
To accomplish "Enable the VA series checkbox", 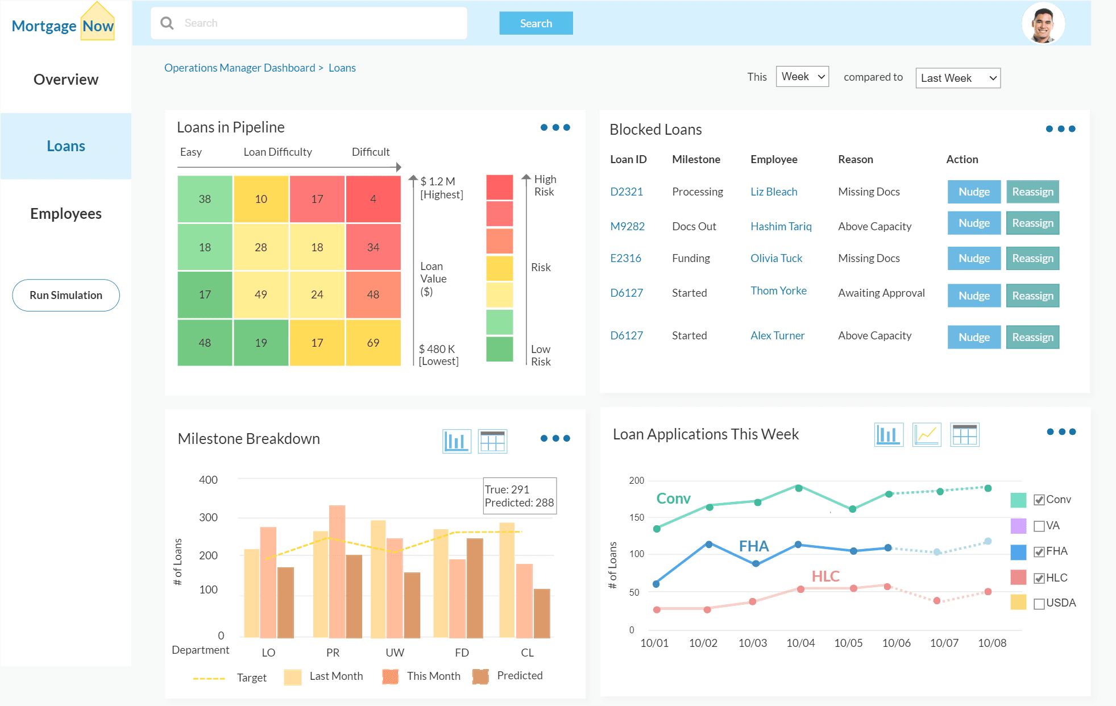I will click(1039, 526).
